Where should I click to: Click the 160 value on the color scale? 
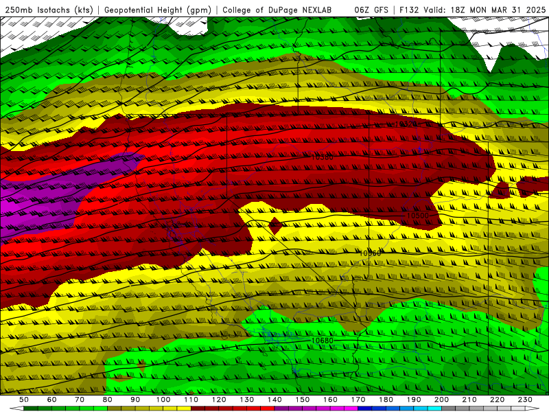pyautogui.click(x=330, y=400)
